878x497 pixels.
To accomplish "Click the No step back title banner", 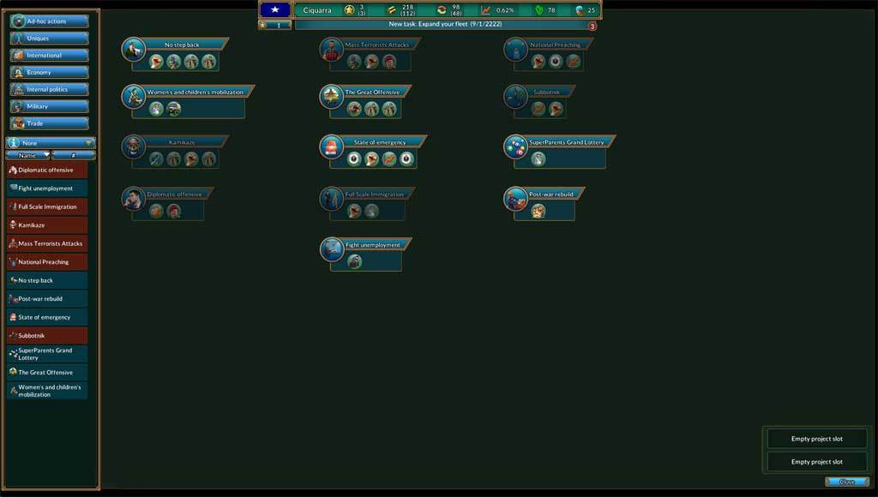I will (x=182, y=45).
